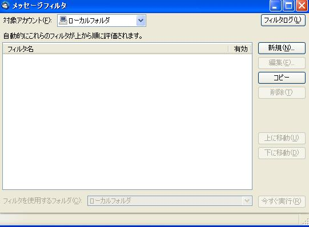Viewport: 309px width, 227px height.
Task: Click the コピー button
Action: tap(282, 78)
